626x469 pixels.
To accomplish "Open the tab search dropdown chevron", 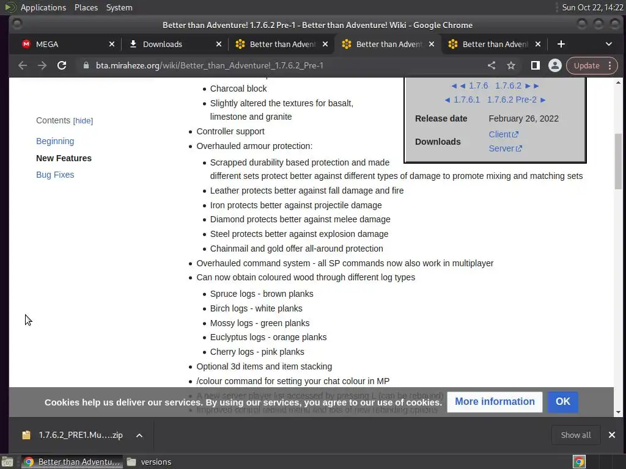I will tap(609, 44).
